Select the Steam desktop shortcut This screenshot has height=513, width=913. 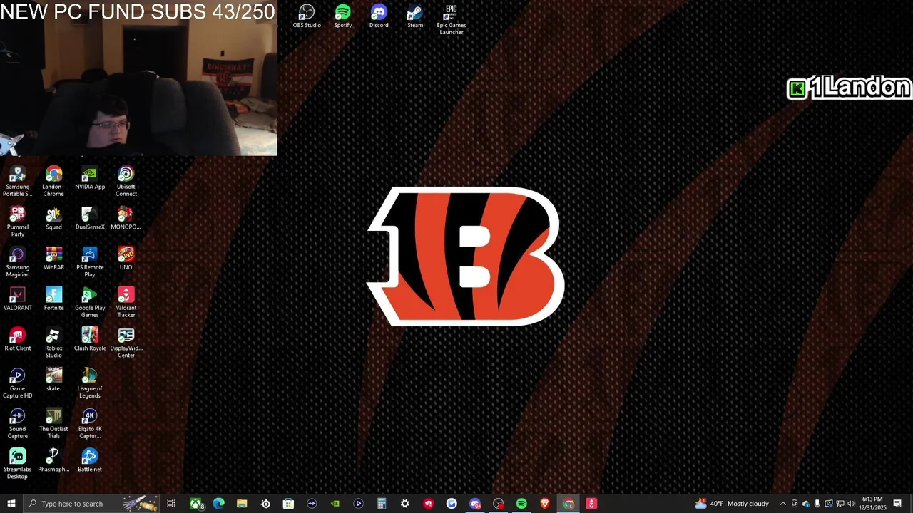[x=415, y=17]
